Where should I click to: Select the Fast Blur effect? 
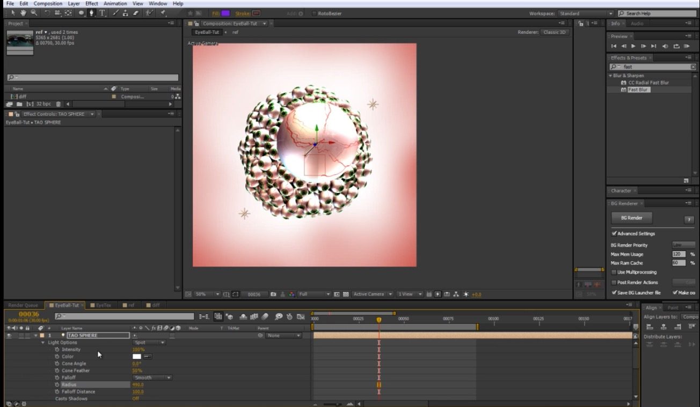point(639,90)
